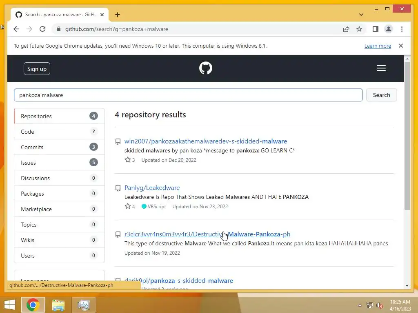Viewport: 418px width, 313px height.
Task: Open File Explorer from taskbar
Action: (58, 305)
